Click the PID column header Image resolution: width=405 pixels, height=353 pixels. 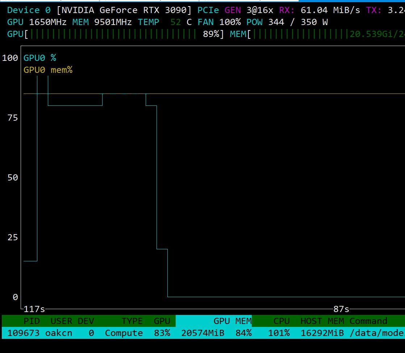[x=32, y=321]
